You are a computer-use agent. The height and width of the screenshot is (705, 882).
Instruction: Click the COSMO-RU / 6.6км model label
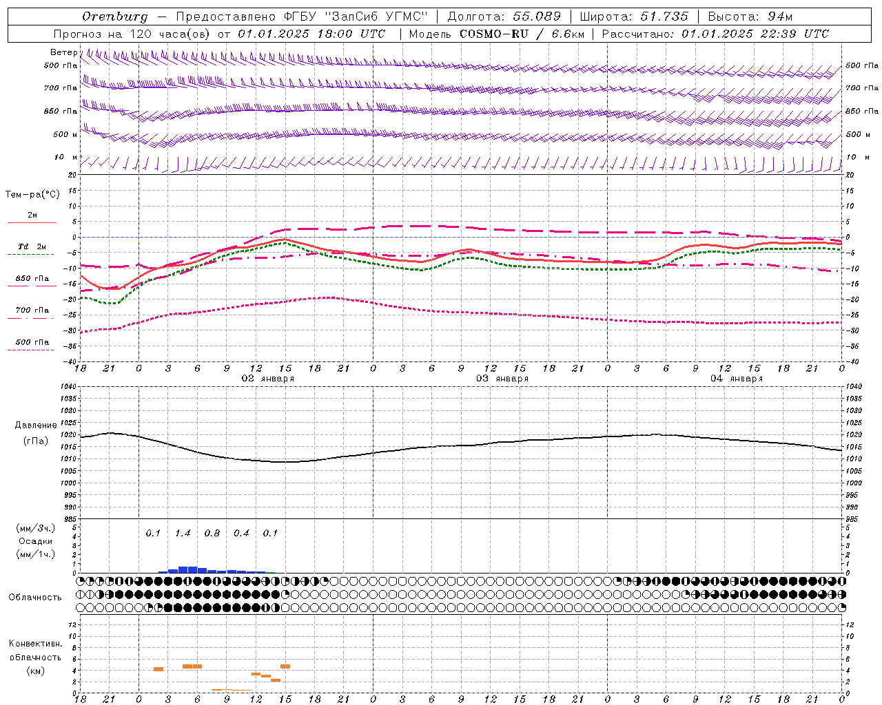tap(522, 34)
